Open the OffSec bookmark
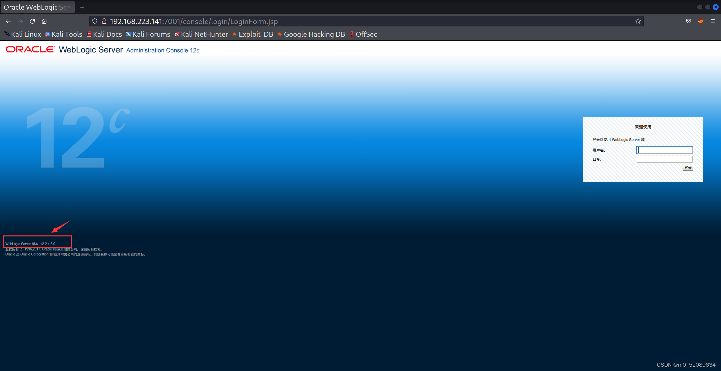Screen dimensions: 721x371 [x=363, y=34]
